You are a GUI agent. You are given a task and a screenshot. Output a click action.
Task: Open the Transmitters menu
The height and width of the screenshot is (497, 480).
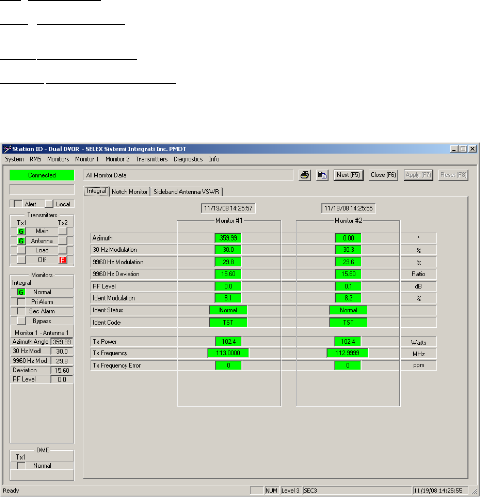(151, 159)
